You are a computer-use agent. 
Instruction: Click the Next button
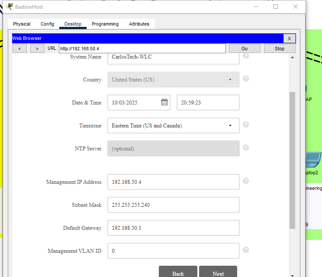coord(218,272)
